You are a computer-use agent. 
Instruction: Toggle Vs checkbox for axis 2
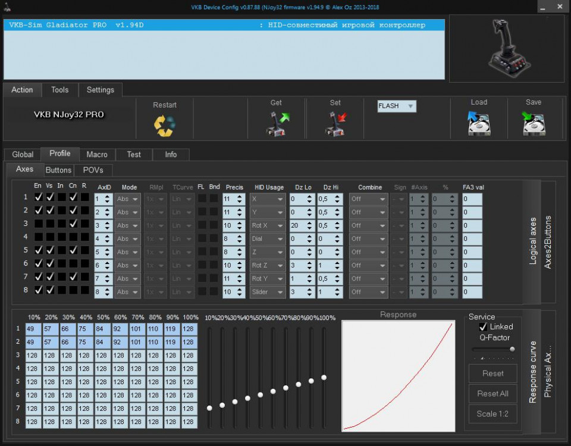coord(50,211)
